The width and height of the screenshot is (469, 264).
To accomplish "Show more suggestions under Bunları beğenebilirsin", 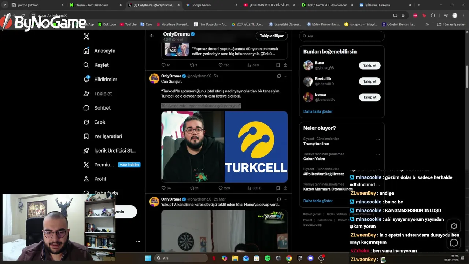I will [x=318, y=111].
